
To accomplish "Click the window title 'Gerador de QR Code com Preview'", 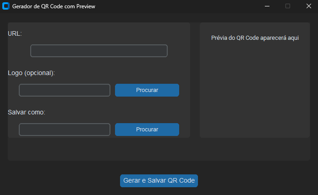I will (x=54, y=6).
